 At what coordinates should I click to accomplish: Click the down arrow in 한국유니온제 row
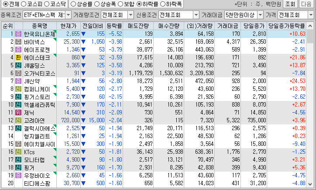pyautogui.click(x=83, y=34)
